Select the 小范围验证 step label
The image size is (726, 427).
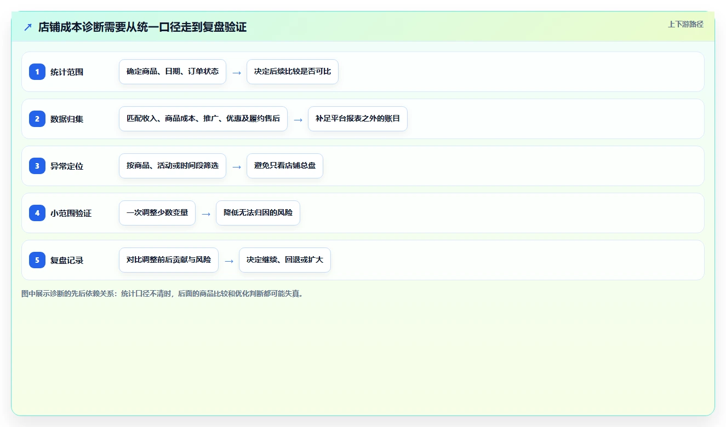71,213
